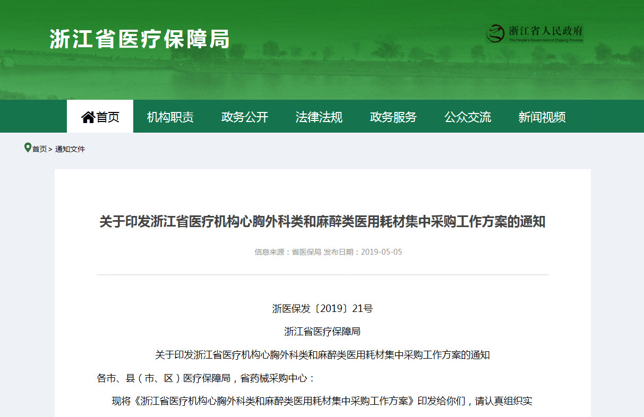644x417 pixels.
Task: Click the publish date 2019-05-05
Action: pyautogui.click(x=381, y=252)
